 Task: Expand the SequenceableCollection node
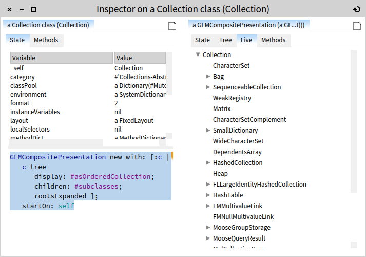[x=208, y=87]
